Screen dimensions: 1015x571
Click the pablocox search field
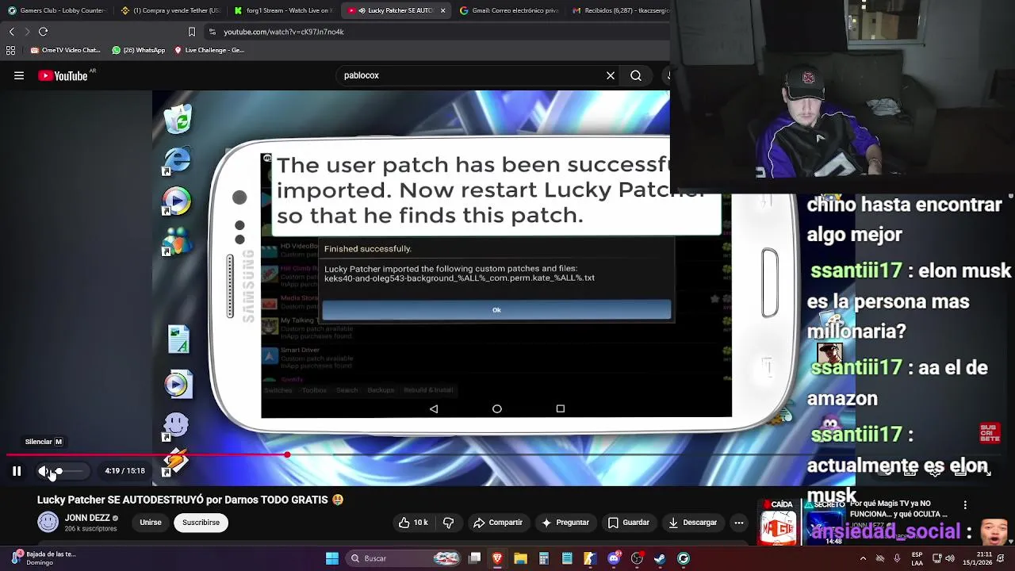(468, 75)
